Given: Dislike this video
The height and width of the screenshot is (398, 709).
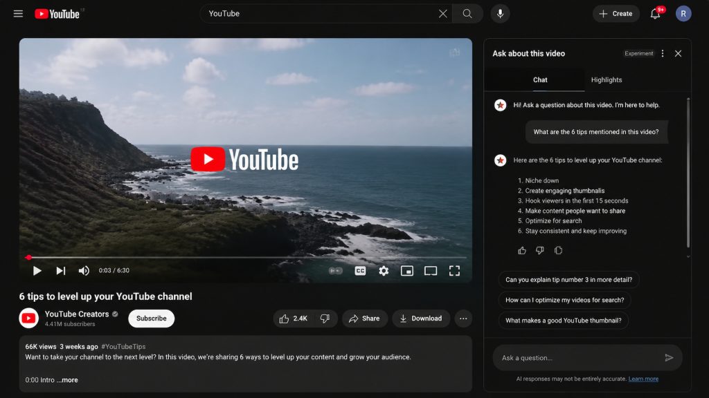Looking at the screenshot, I should [x=325, y=319].
